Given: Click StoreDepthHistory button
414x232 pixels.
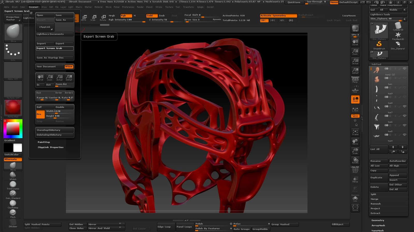Looking at the screenshot, I should 55,130.
